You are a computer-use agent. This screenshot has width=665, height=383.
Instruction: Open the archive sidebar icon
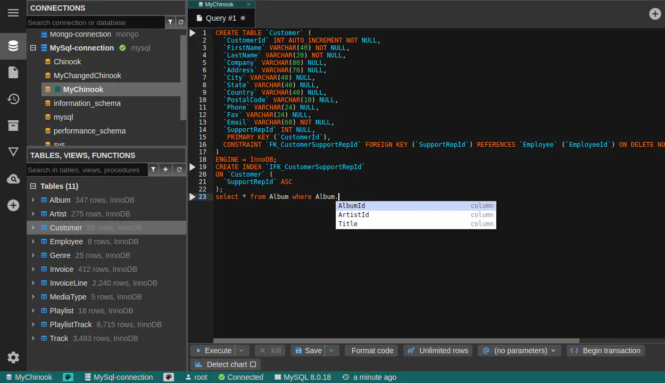13,126
